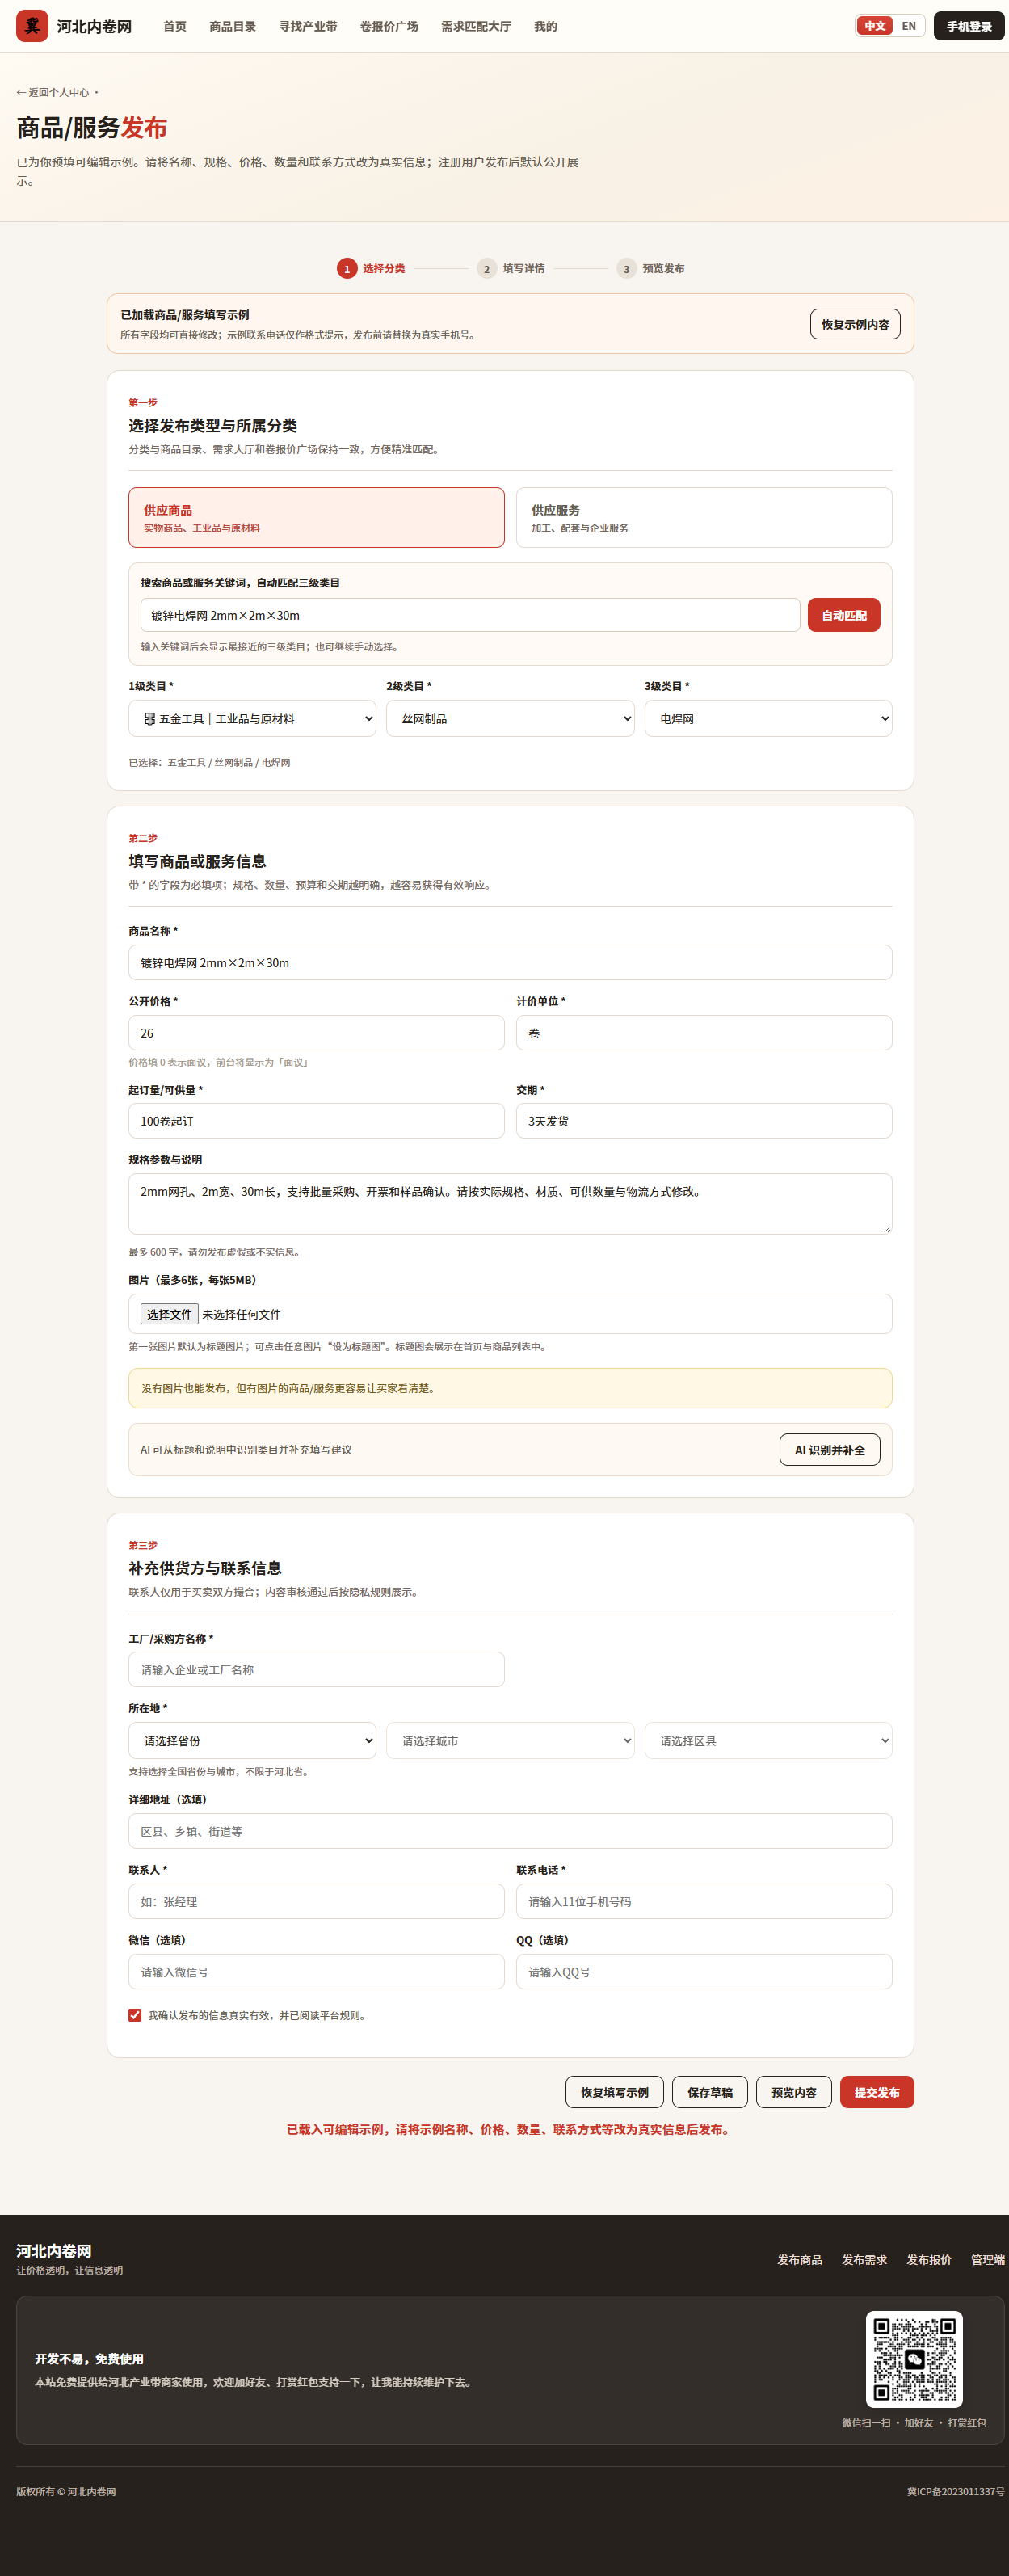Open the 冀ICP备2023011337号 link

956,2491
